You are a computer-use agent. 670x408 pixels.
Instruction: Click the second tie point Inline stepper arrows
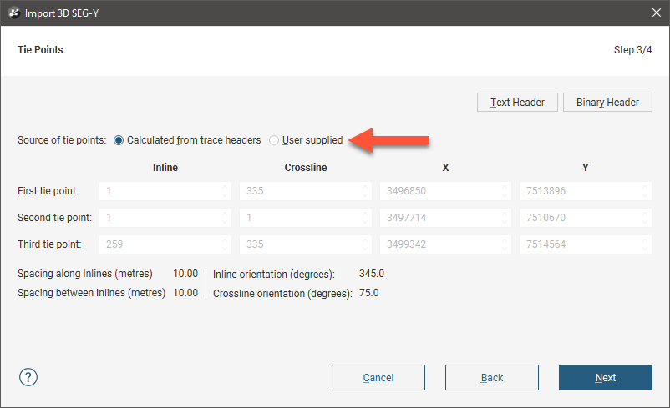coord(226,218)
